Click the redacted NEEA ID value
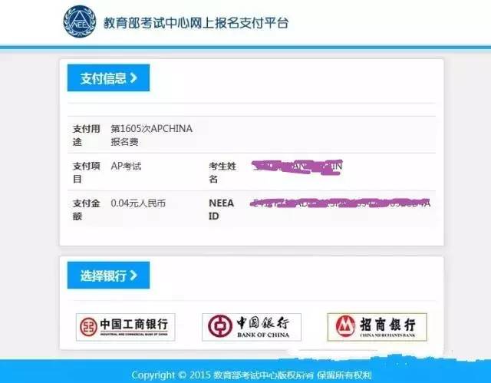Screen dimensions: 491x383 pyautogui.click(x=341, y=203)
